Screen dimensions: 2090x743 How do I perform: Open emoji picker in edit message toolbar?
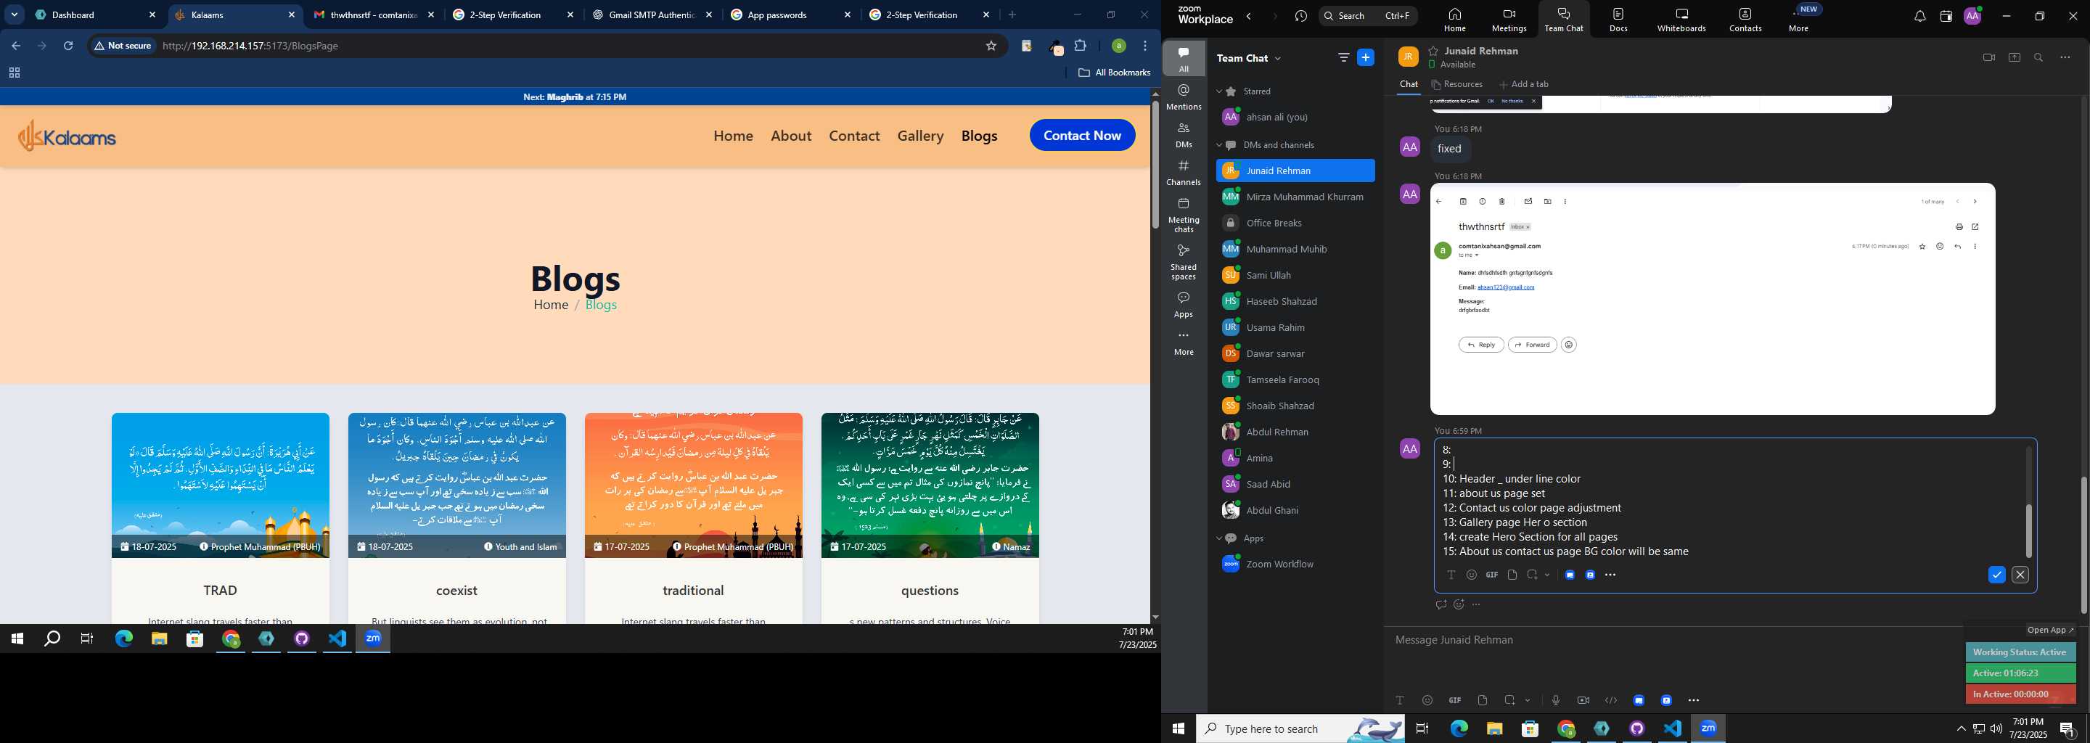click(x=1472, y=574)
